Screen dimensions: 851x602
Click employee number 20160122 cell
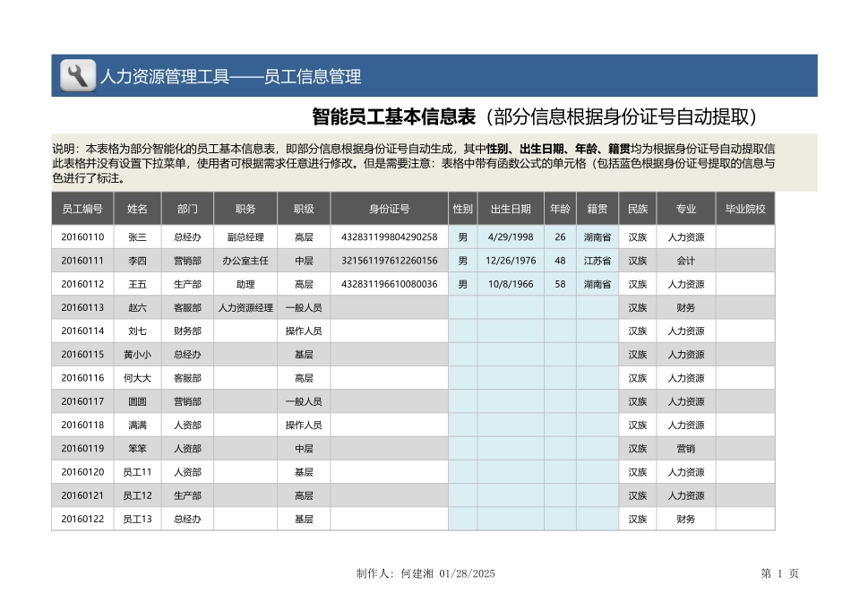(82, 518)
